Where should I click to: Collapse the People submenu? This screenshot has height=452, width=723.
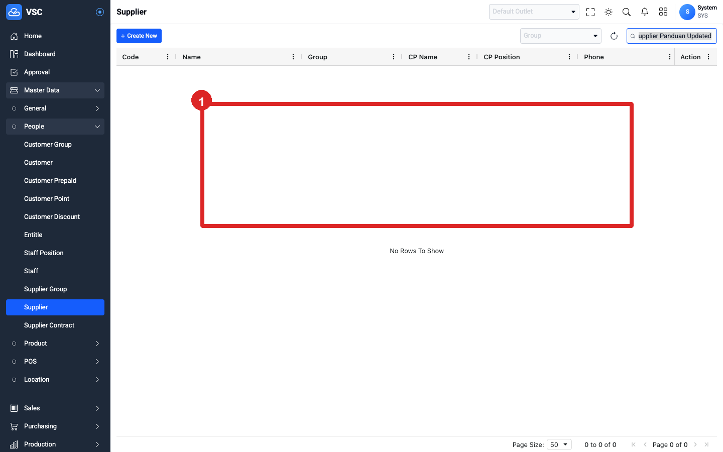click(55, 127)
